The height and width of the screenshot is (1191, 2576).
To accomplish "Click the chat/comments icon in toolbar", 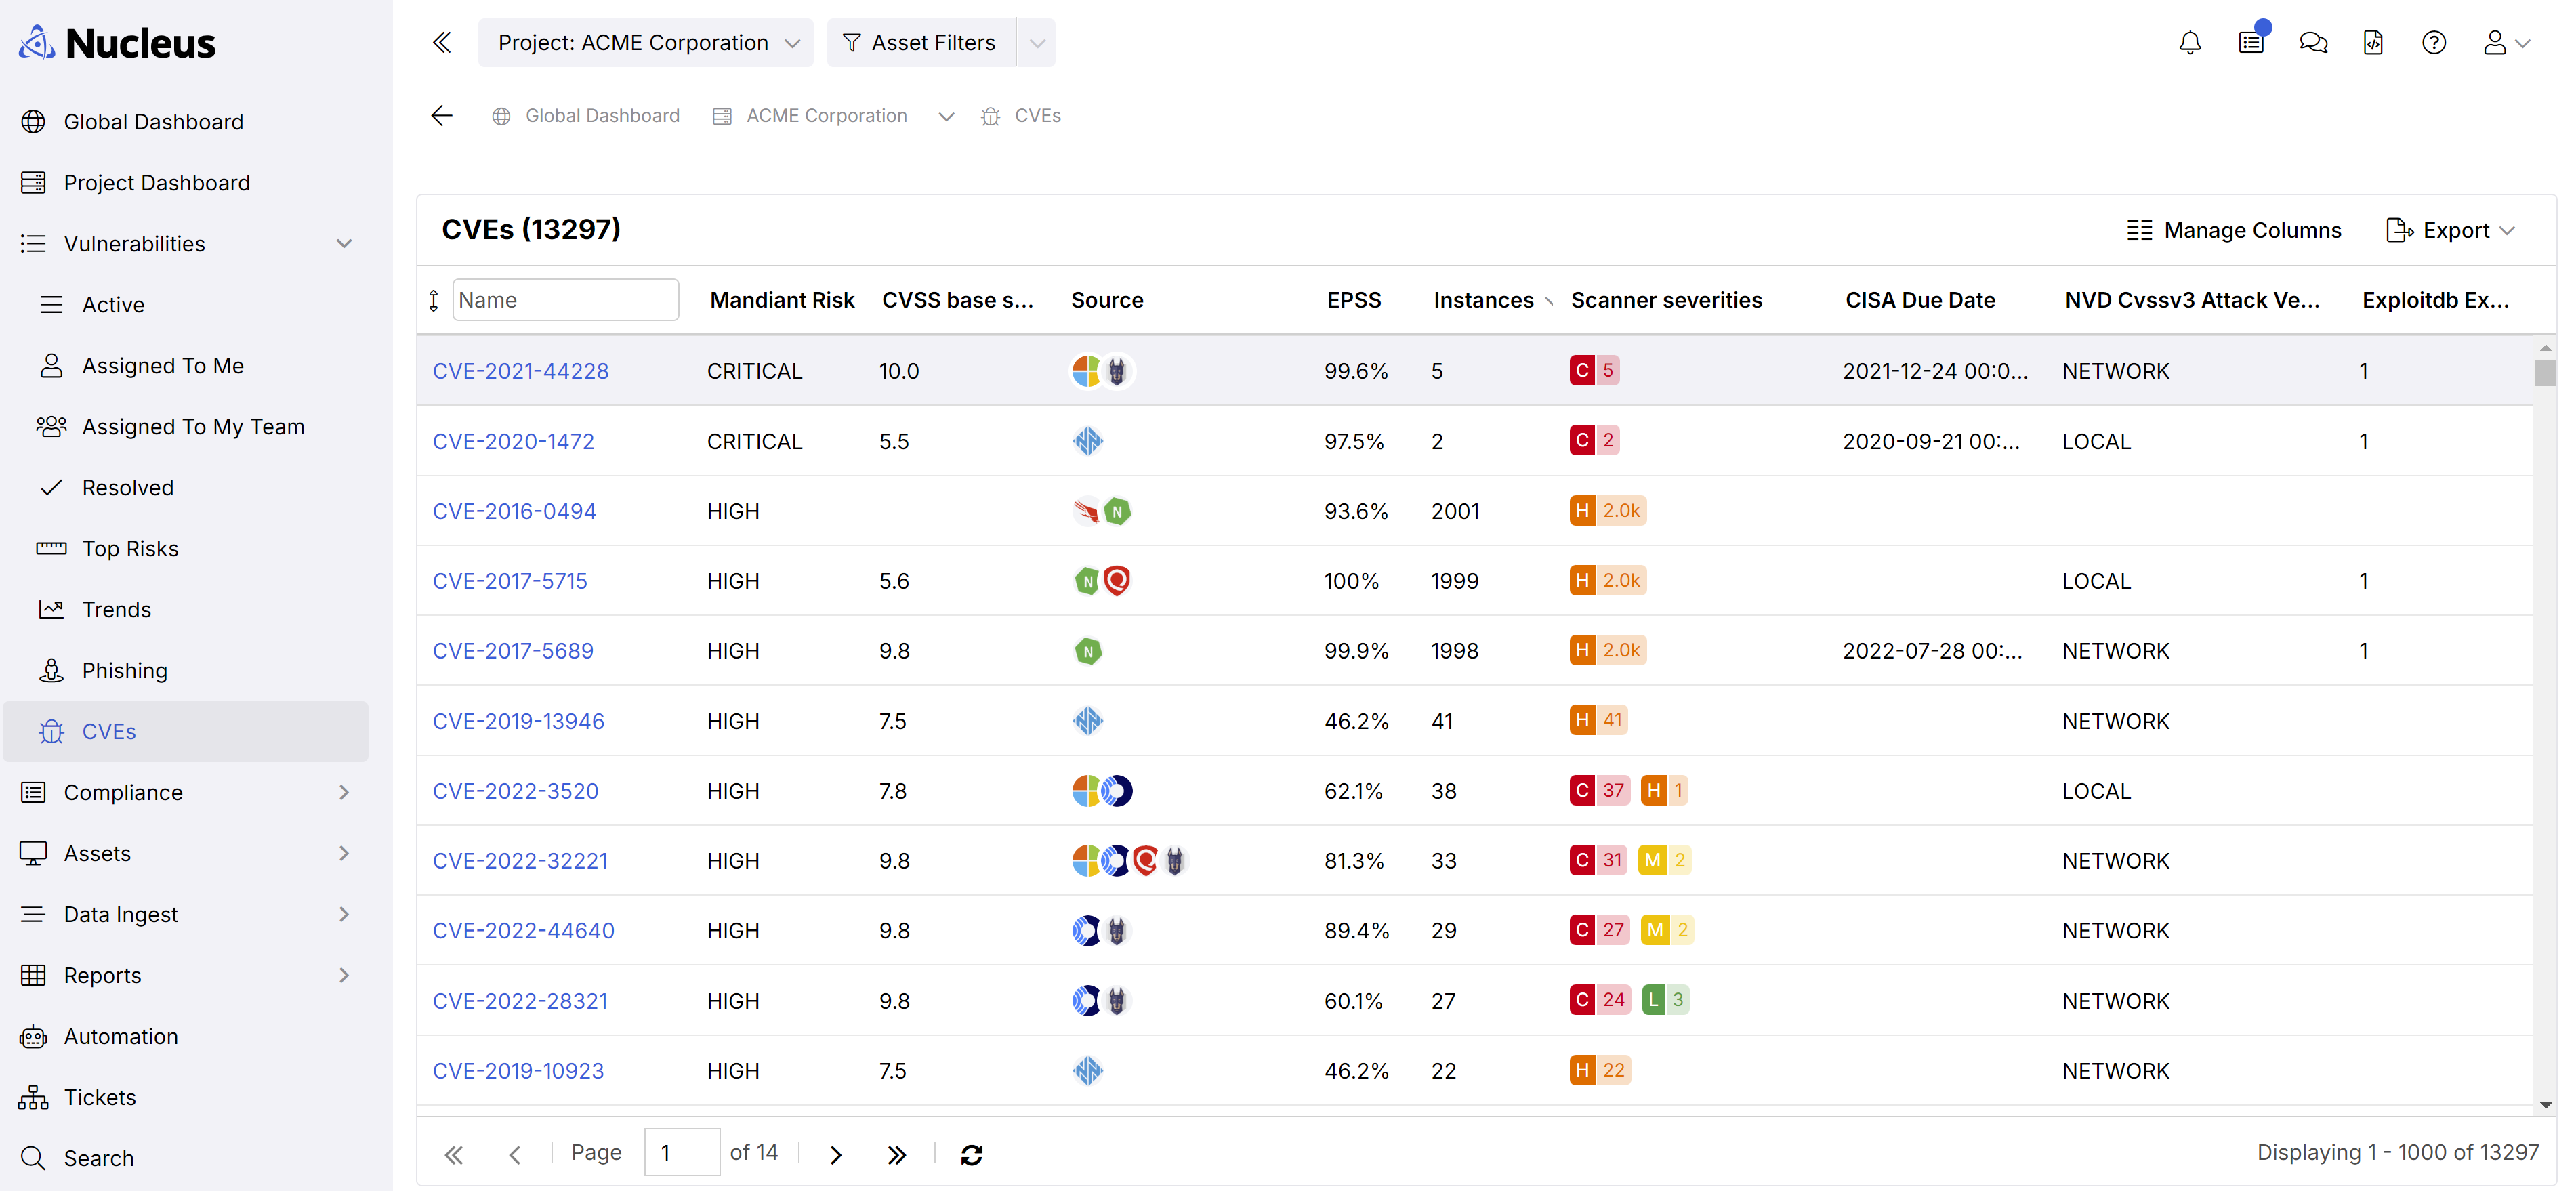I will (x=2313, y=43).
